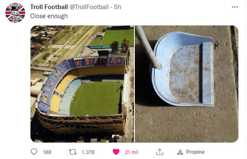Click the 5h timestamp
The image size is (247, 159).
tap(118, 7)
